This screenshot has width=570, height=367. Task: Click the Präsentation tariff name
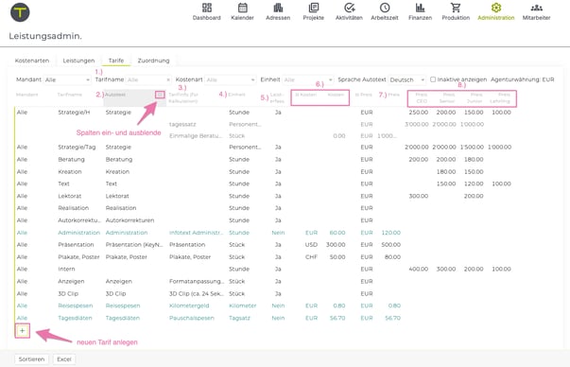coord(76,244)
